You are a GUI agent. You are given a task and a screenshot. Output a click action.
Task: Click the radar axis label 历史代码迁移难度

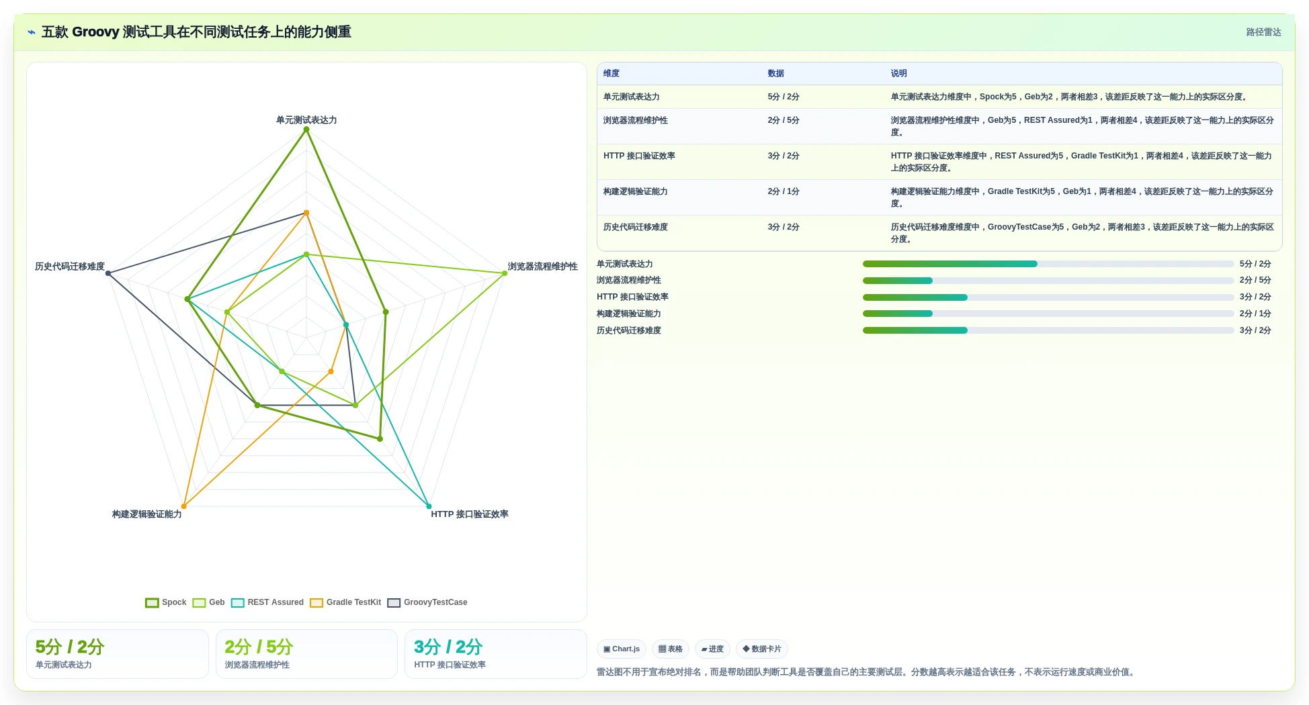[70, 267]
